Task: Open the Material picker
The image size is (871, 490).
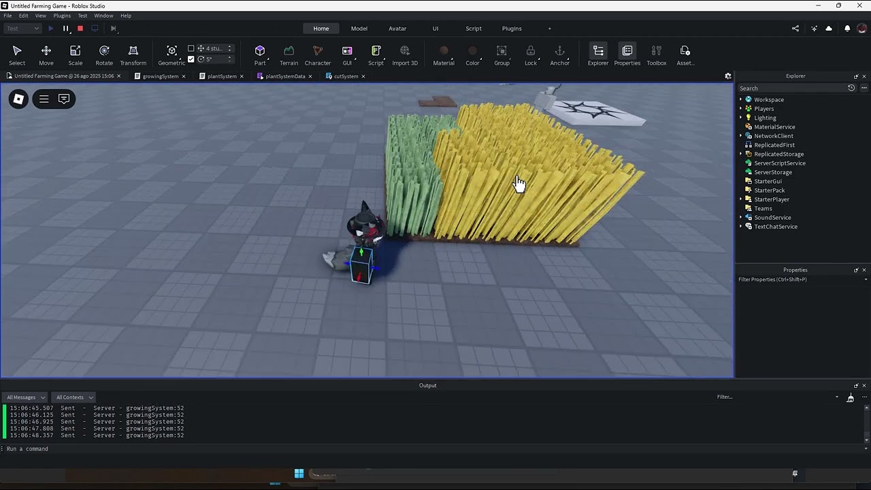Action: coord(444,54)
